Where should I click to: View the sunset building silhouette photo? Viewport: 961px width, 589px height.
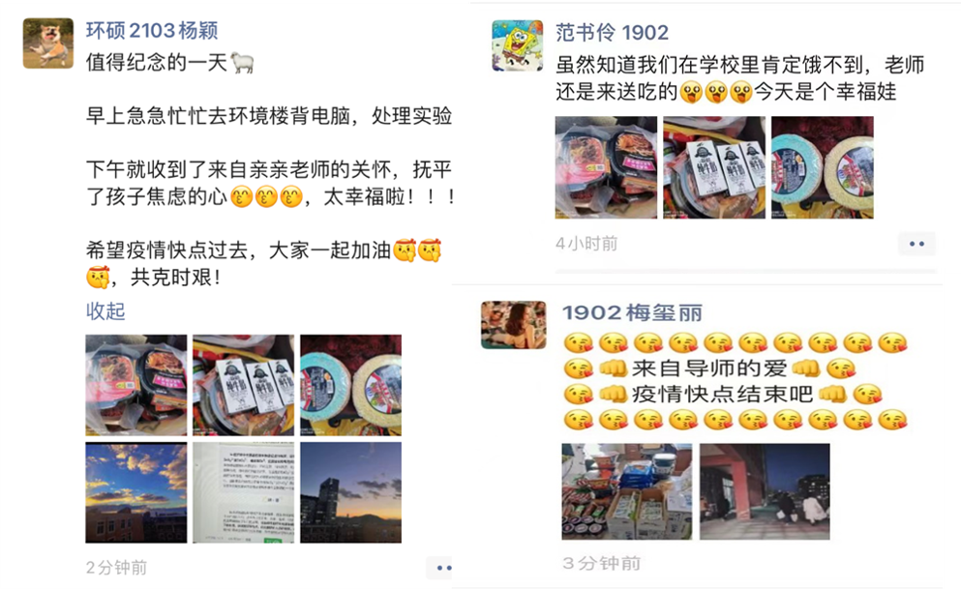tap(350, 493)
